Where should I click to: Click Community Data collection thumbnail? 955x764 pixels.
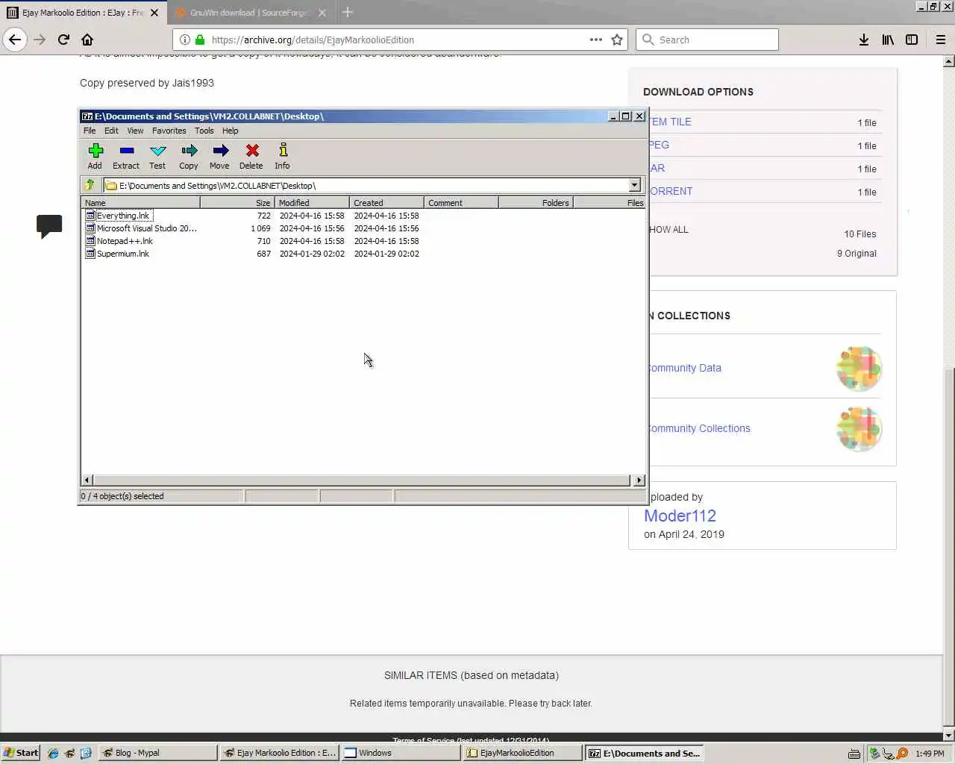tap(859, 369)
